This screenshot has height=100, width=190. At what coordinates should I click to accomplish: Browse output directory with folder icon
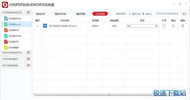click(x=184, y=14)
